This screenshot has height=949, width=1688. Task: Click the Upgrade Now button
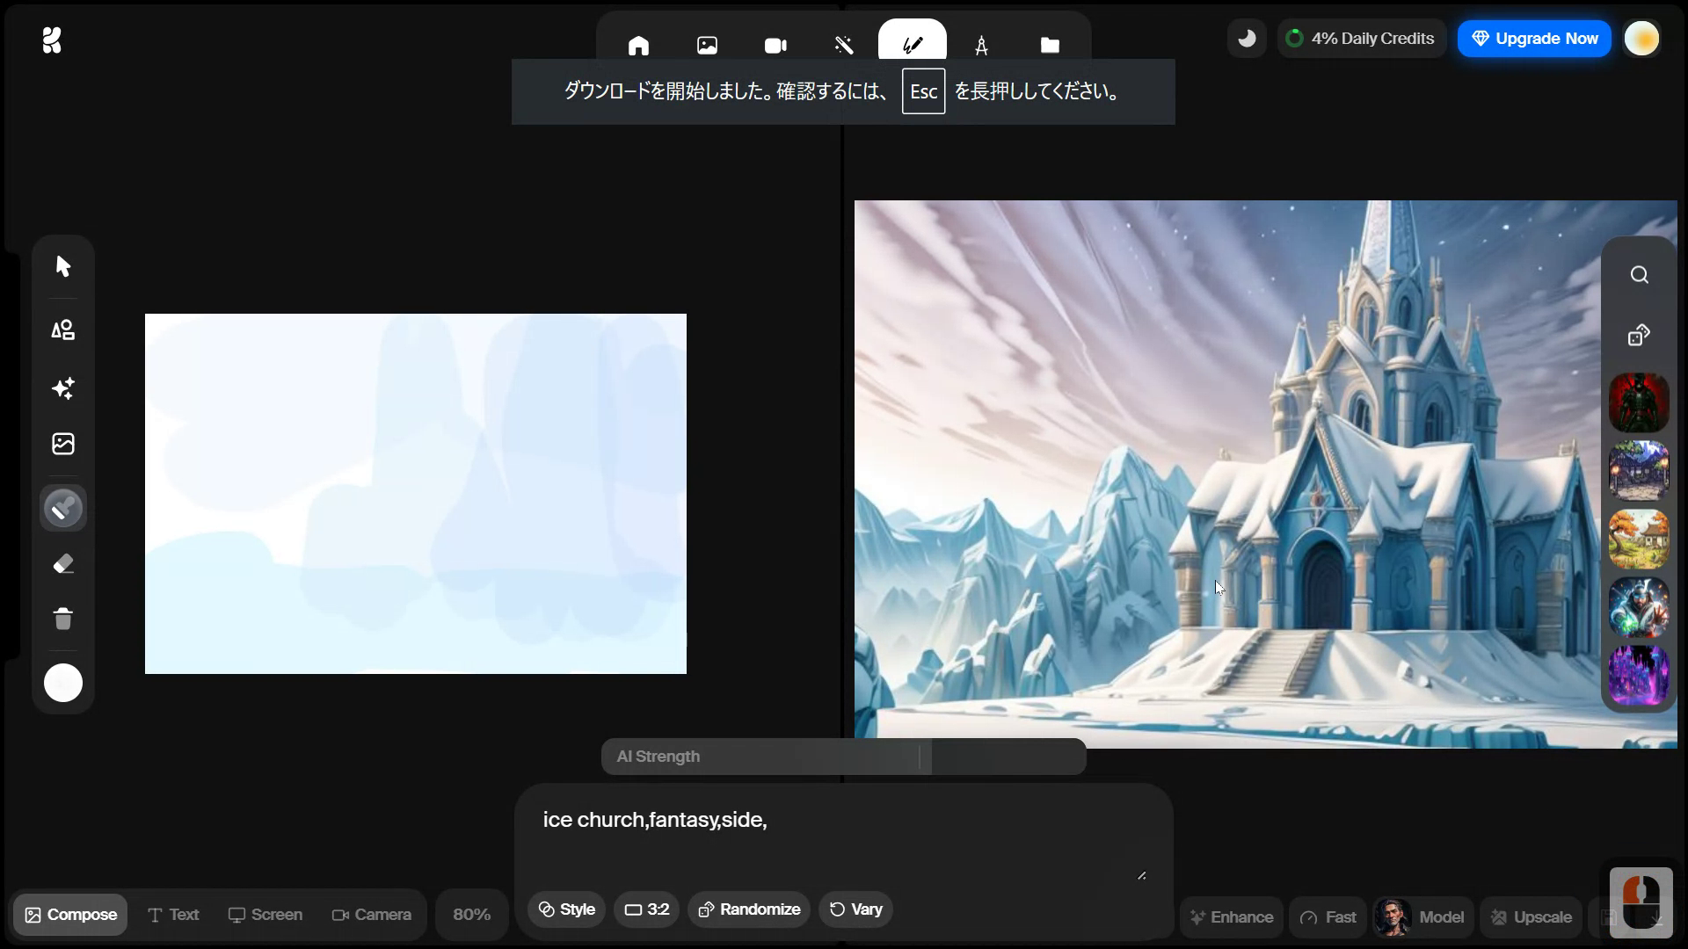[1534, 39]
